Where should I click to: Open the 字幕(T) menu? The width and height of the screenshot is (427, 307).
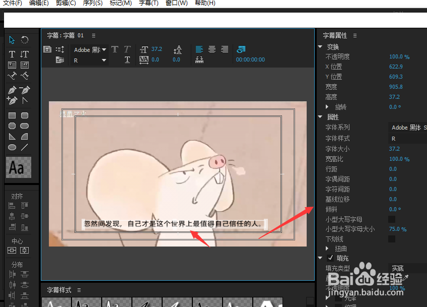pos(149,3)
